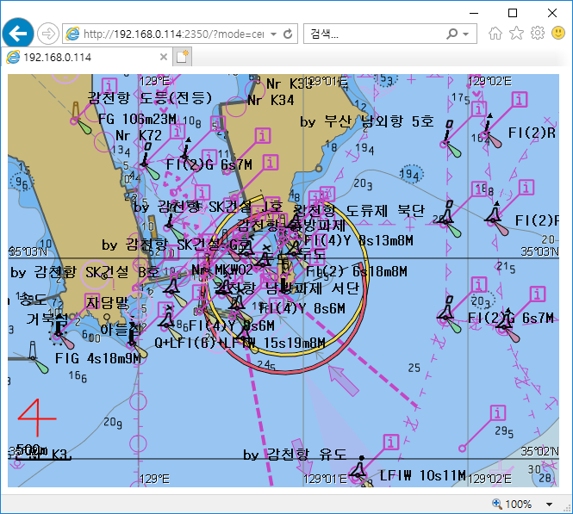The height and width of the screenshot is (514, 573).
Task: Open the zoom level dropdown arrow
Action: tap(550, 504)
